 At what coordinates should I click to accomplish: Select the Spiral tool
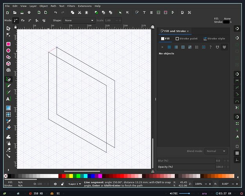pyautogui.click(x=9, y=70)
